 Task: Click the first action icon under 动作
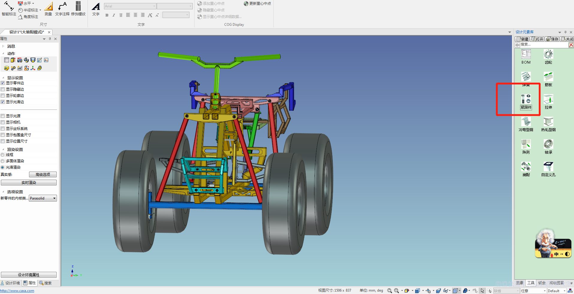7,60
